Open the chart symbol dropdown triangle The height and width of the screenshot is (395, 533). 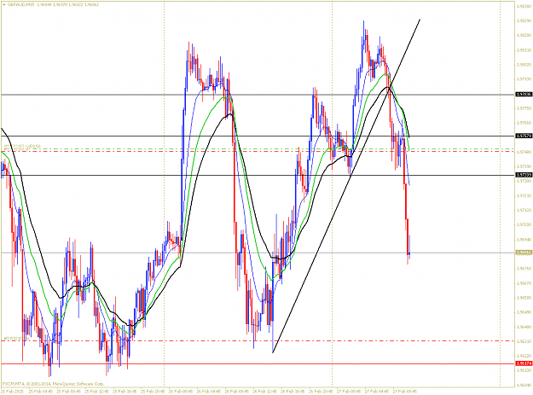click(x=3, y=5)
